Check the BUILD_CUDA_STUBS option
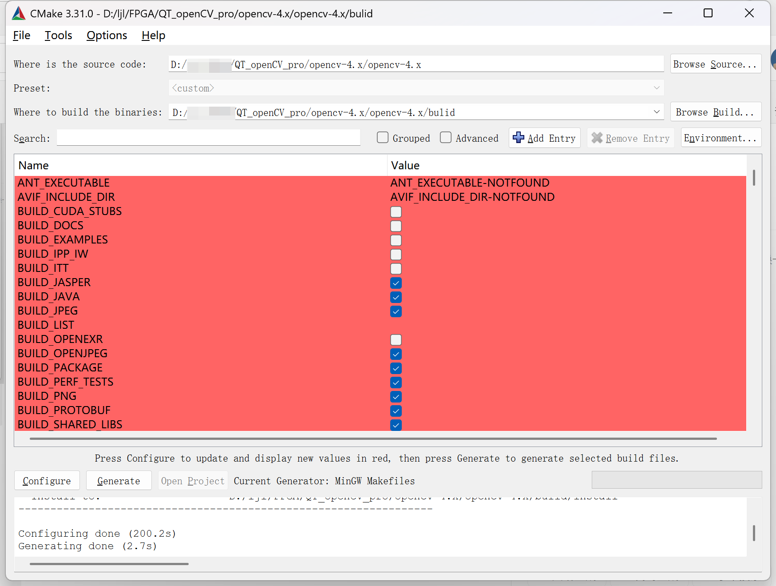The width and height of the screenshot is (776, 586). [x=396, y=212]
